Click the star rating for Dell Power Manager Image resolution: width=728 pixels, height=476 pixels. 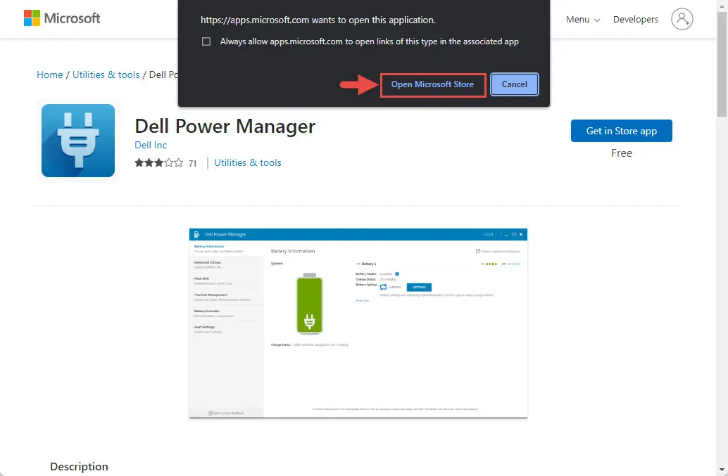159,162
